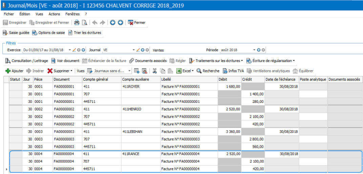This screenshot has height=174, width=363.
Task: Click the pencil edit icon next to Journal
Action: coord(138,50)
